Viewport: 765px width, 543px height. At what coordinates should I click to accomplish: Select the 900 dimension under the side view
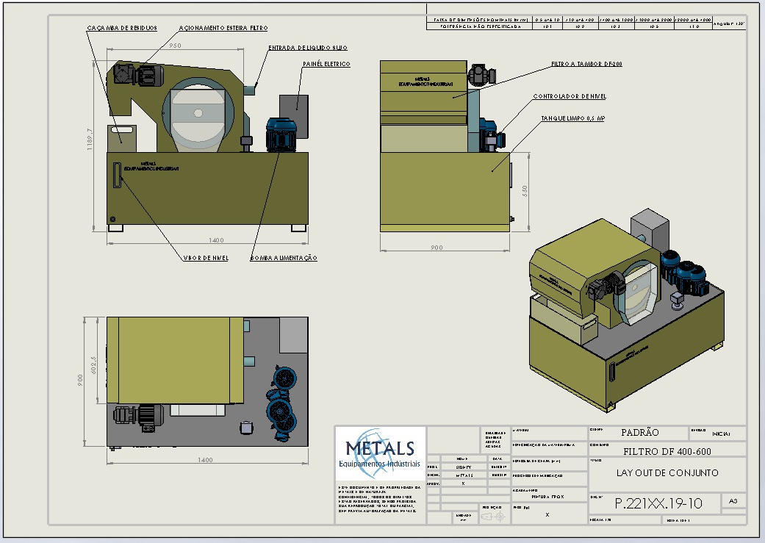[x=437, y=248]
